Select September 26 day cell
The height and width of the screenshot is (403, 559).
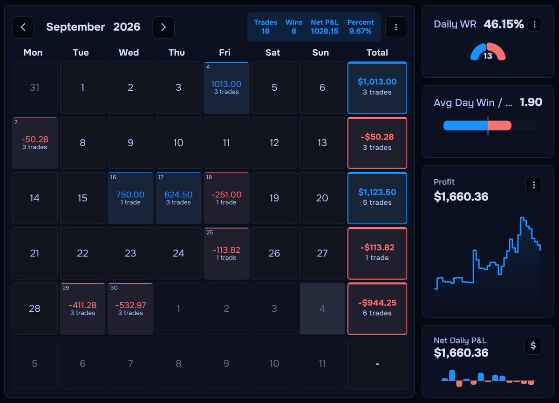274,253
